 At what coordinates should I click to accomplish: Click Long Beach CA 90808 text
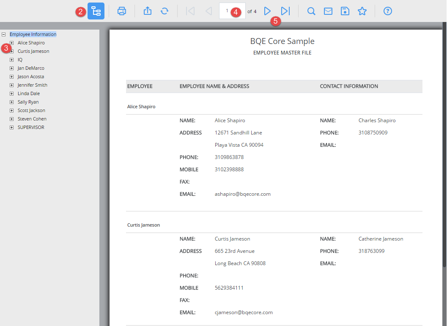(x=240, y=263)
